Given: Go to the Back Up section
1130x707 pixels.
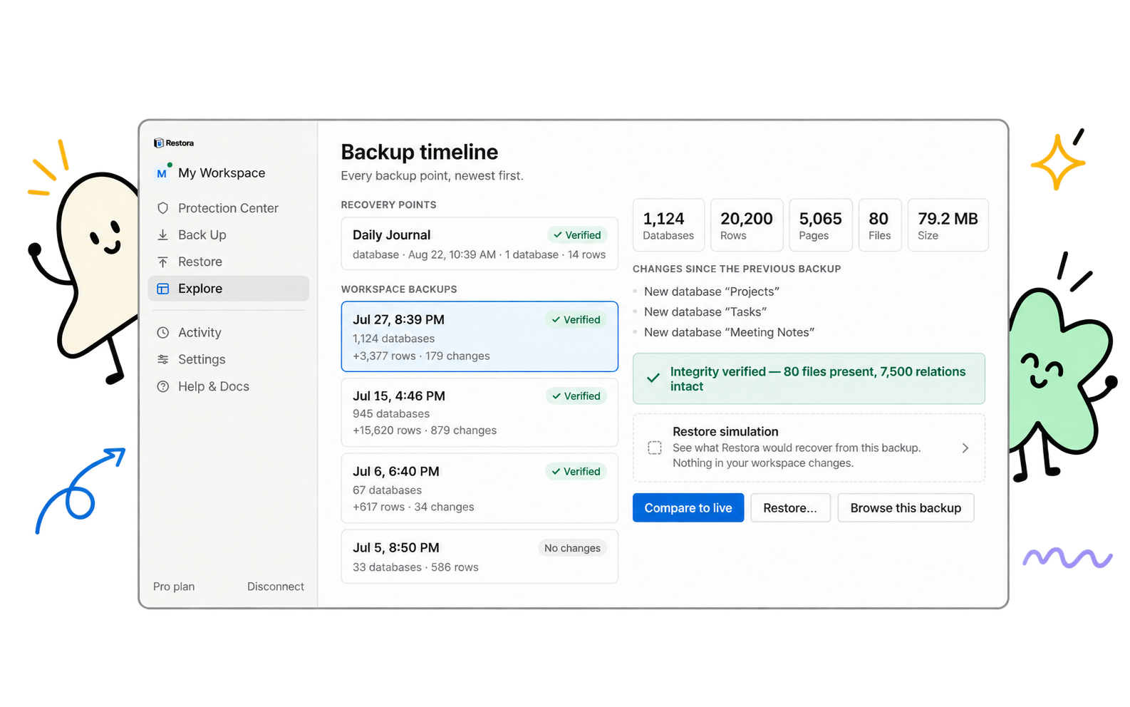Looking at the screenshot, I should click(x=228, y=234).
